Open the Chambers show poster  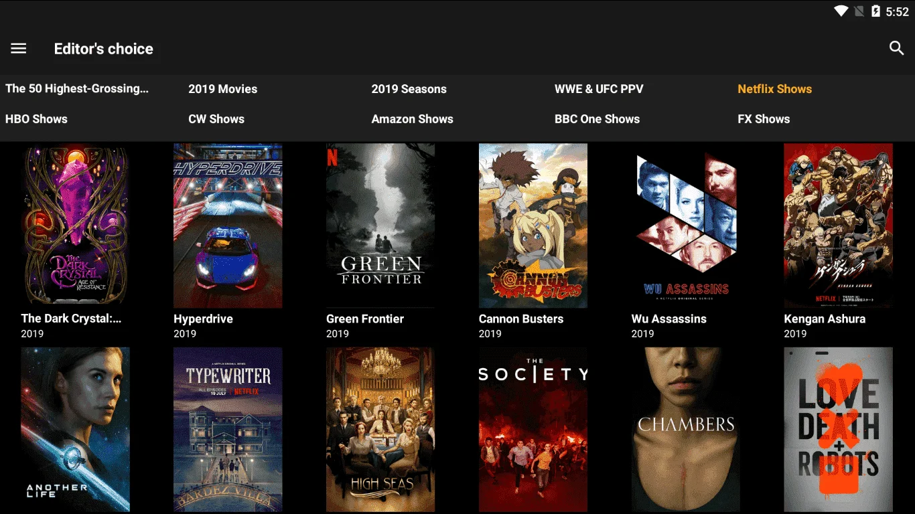(x=686, y=430)
